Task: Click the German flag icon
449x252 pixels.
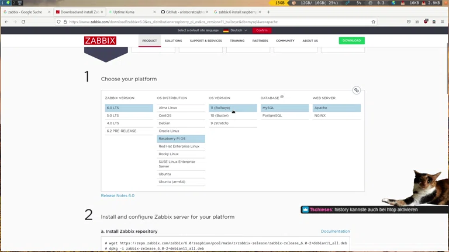Action: point(226,30)
